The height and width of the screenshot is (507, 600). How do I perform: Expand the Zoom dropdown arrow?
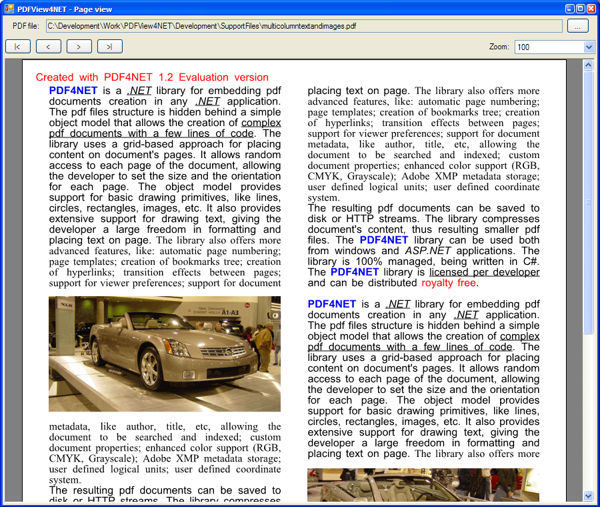589,47
